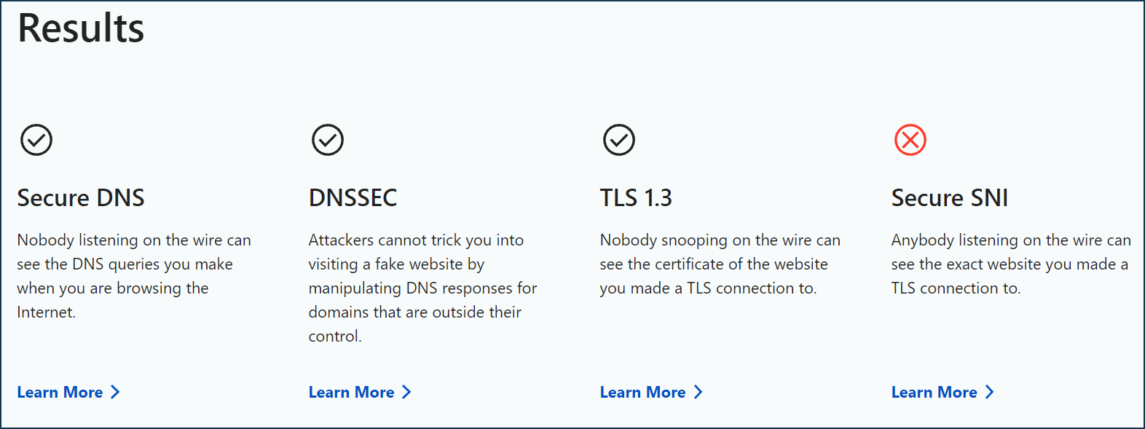The width and height of the screenshot is (1145, 429).
Task: Open Learn More link under Secure SNI
Action: [x=943, y=392]
